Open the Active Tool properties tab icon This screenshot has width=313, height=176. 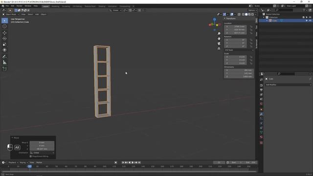click(261, 80)
